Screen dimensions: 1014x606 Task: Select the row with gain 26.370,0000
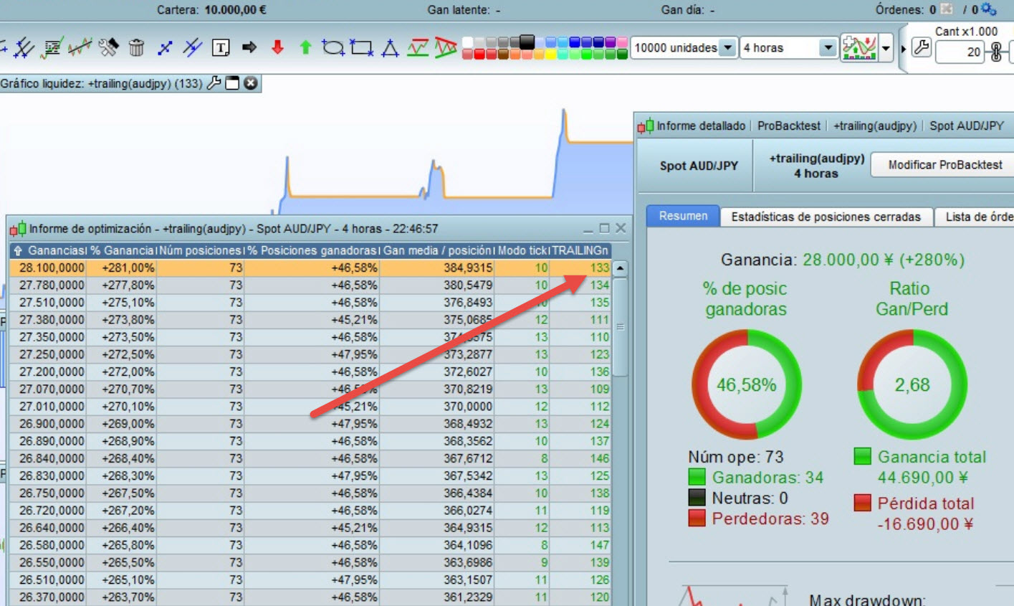(310, 597)
